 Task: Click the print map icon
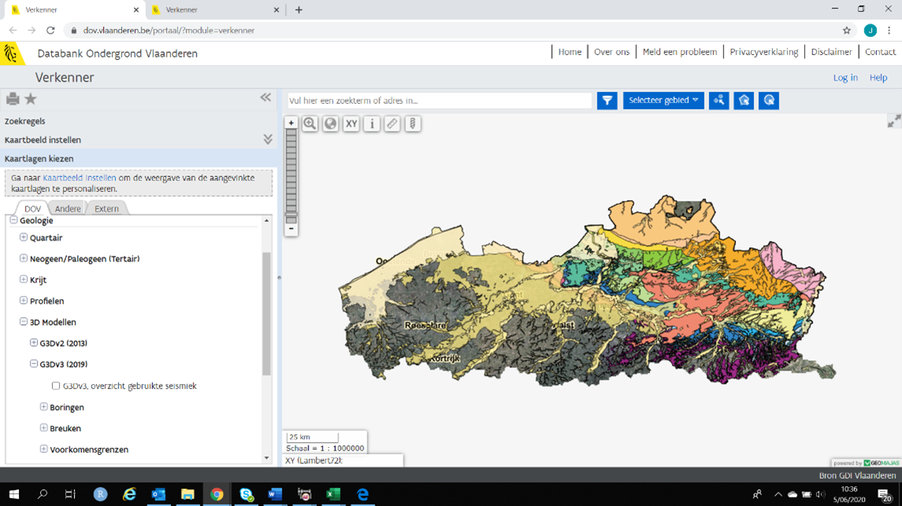[x=13, y=98]
